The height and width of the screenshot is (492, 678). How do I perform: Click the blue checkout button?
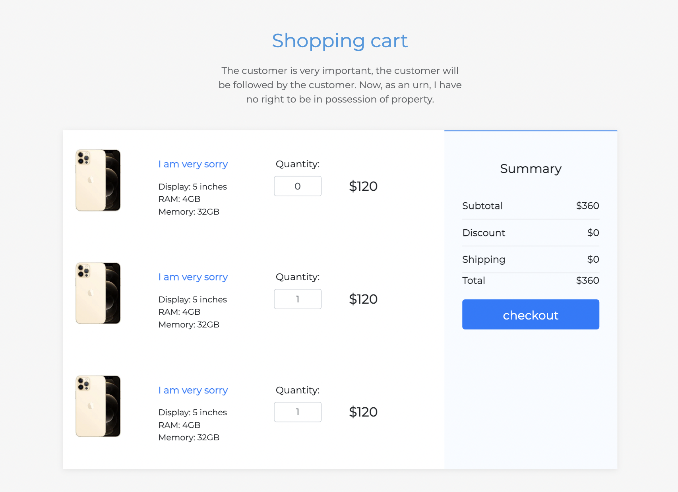pos(531,314)
